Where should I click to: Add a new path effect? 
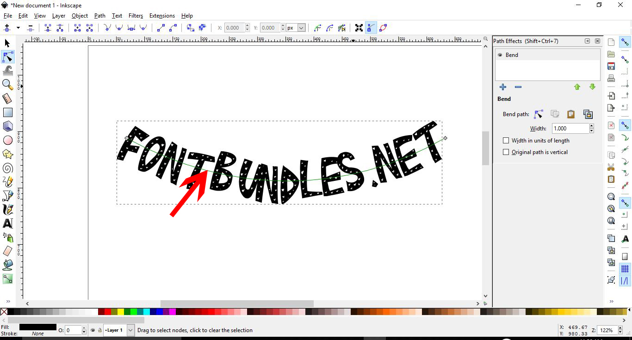[x=503, y=87]
